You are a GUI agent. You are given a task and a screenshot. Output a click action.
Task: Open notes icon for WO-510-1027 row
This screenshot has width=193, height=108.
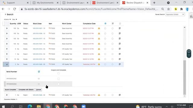tap(120, 28)
